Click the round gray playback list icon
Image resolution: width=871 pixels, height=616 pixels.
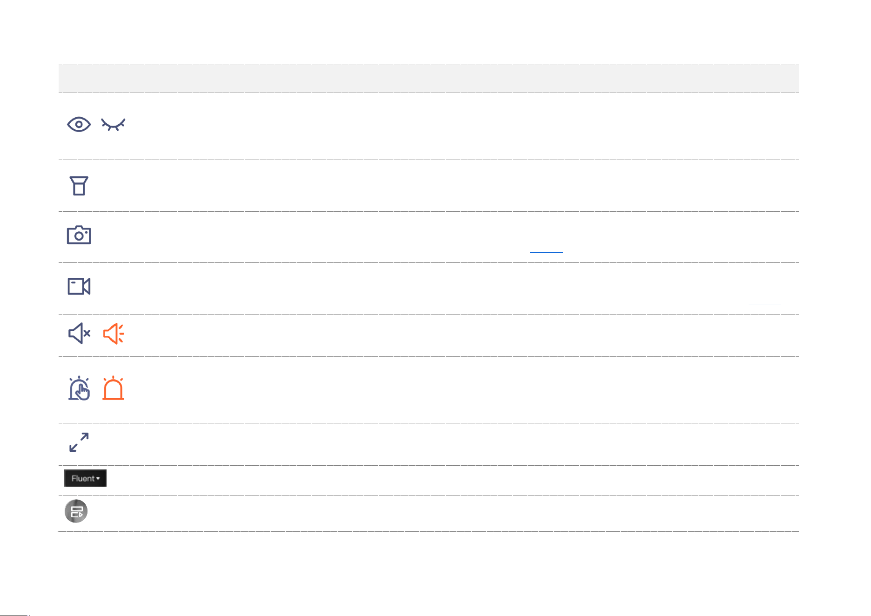tap(76, 511)
